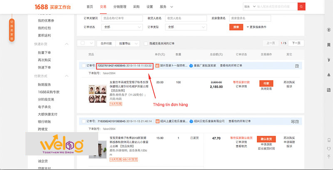
Task: Open the 服务 menu arrow in the top navigation
Action: click(171, 7)
